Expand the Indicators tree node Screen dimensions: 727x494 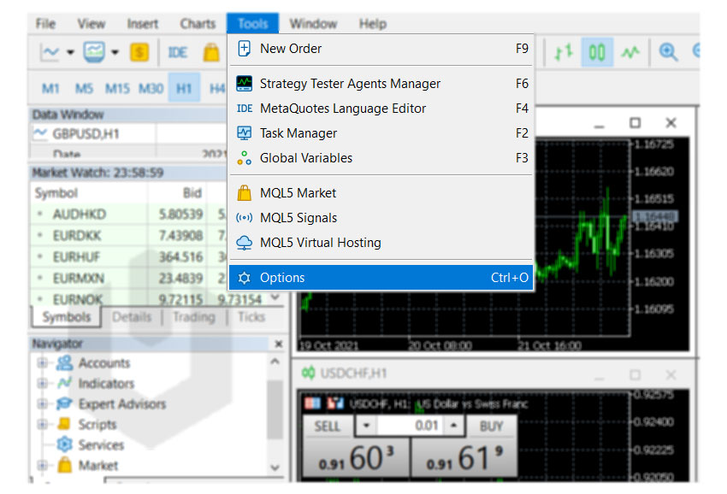[x=42, y=384]
